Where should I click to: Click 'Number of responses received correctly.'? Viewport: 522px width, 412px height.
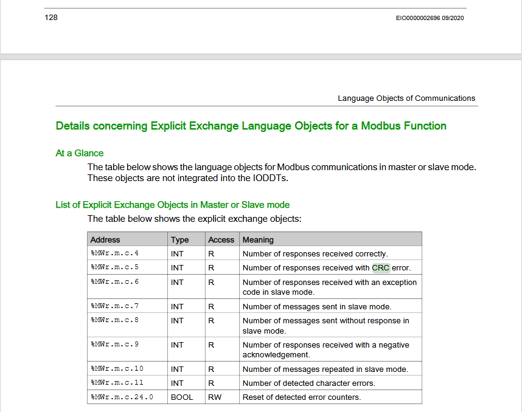[315, 254]
